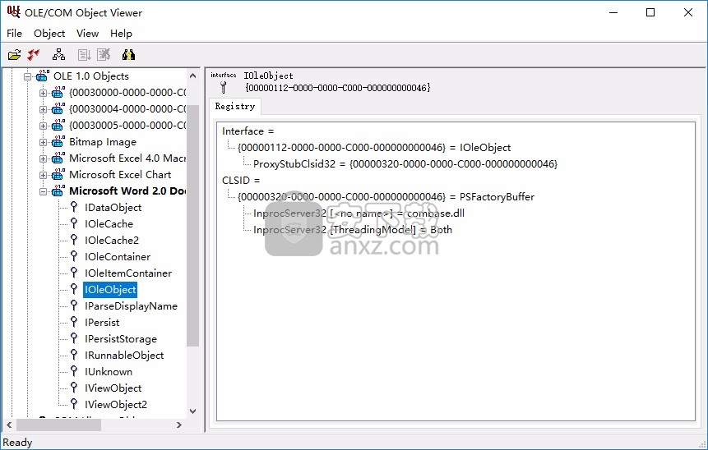Click the OLE 1.0 Objects folder icon
This screenshot has height=450, width=708.
click(43, 76)
